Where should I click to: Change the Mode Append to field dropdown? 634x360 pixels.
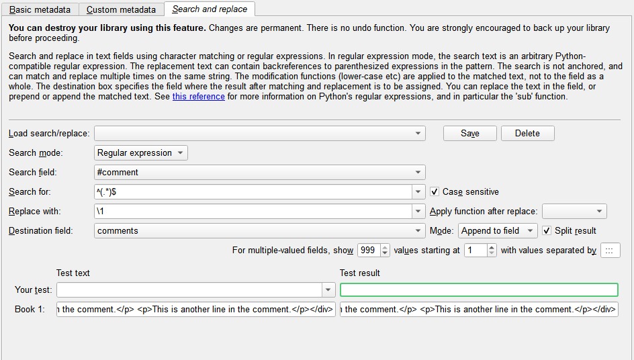point(497,231)
